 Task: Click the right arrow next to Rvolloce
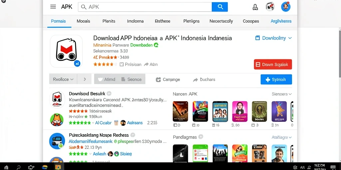coord(85,79)
